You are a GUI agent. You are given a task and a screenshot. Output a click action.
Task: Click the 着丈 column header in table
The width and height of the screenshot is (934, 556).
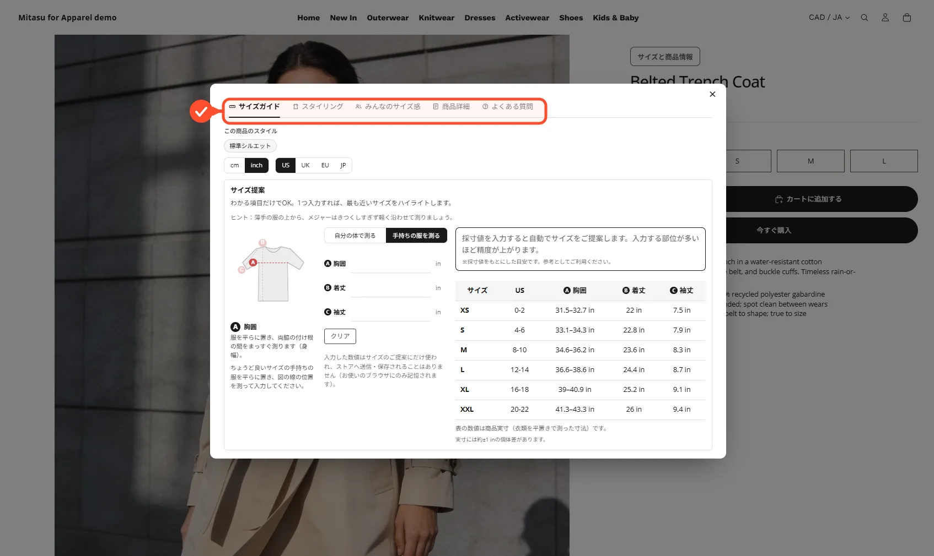[x=634, y=291]
